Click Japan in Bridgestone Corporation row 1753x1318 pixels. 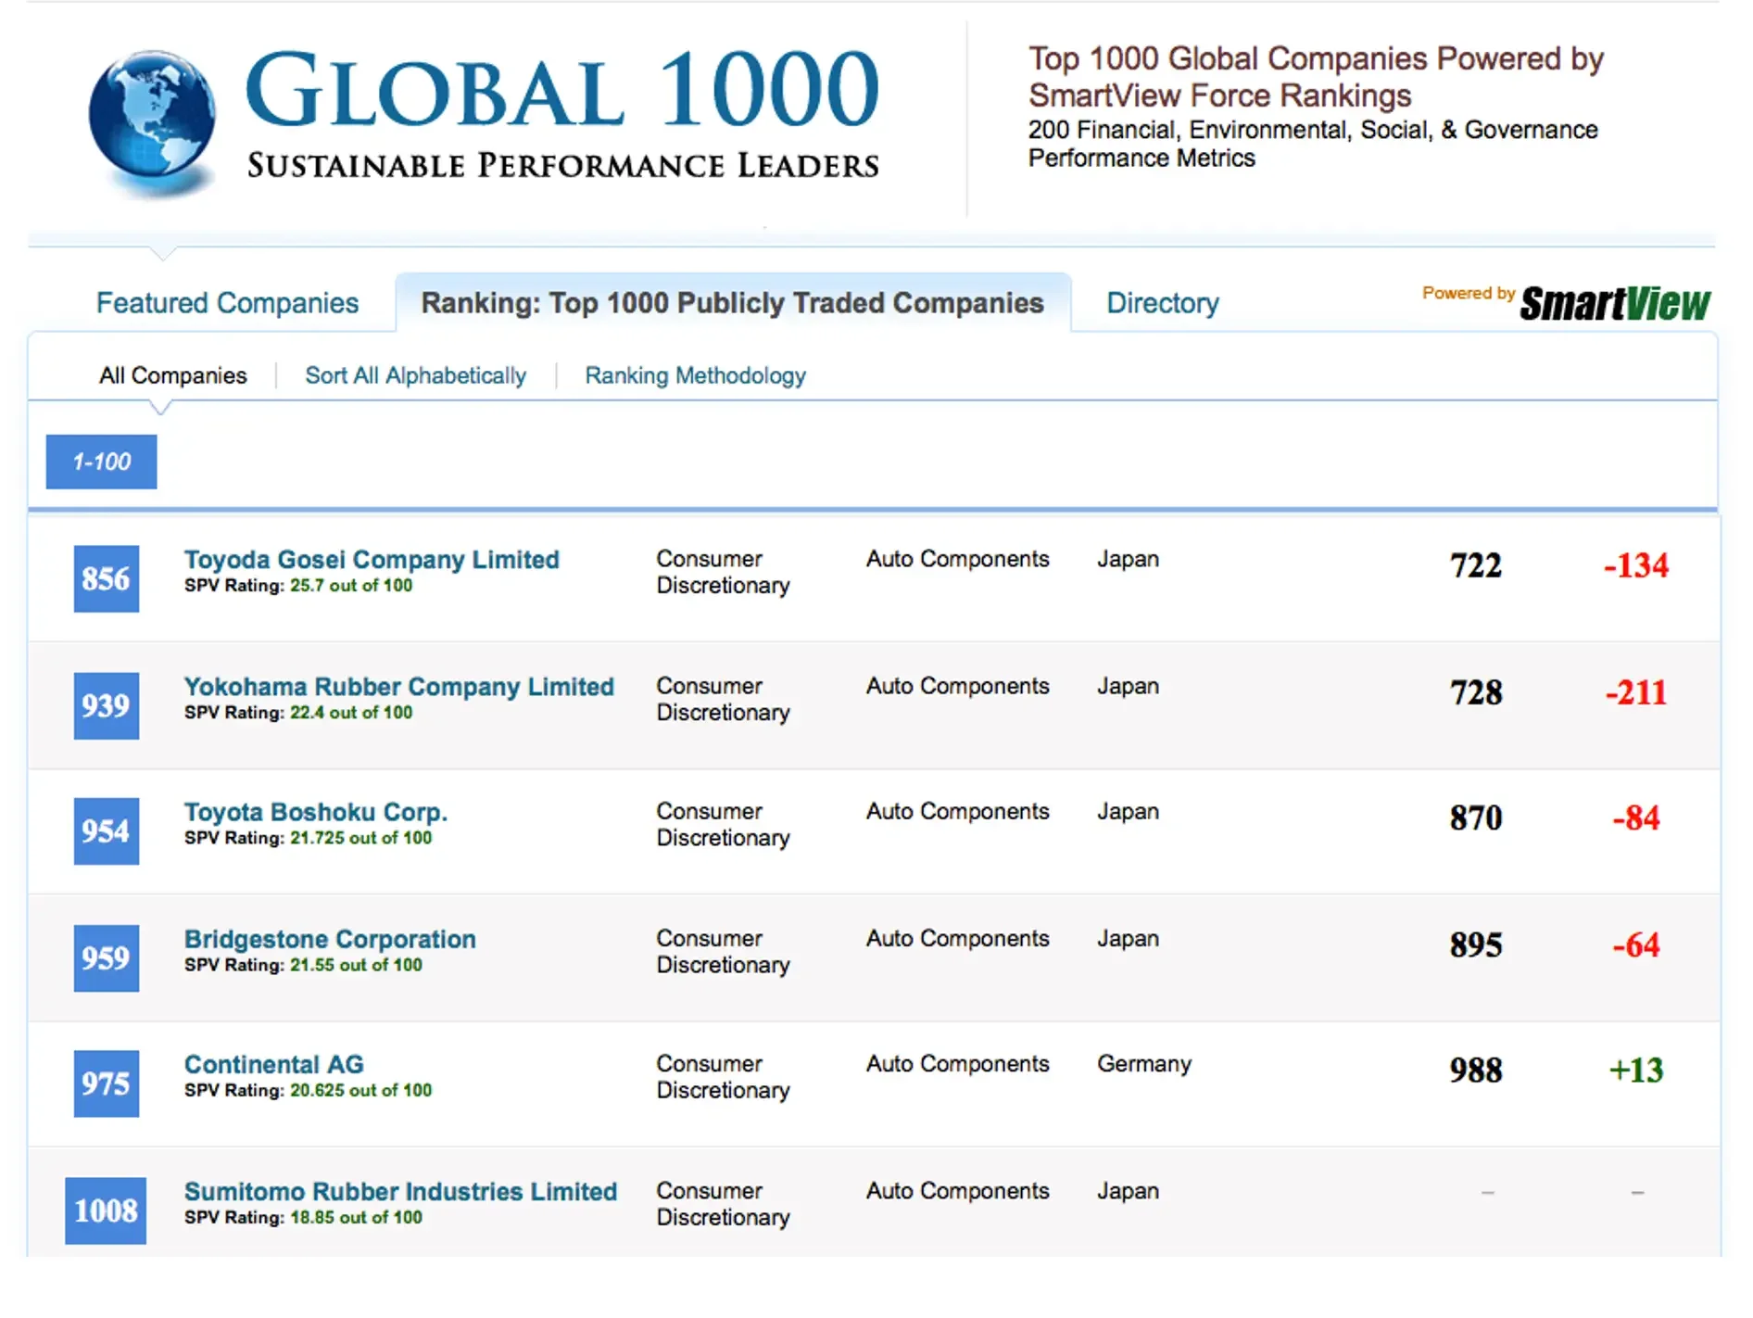tap(1128, 938)
